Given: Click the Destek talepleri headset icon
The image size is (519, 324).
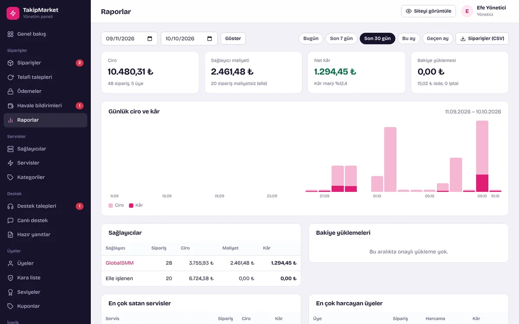Looking at the screenshot, I should (11, 206).
